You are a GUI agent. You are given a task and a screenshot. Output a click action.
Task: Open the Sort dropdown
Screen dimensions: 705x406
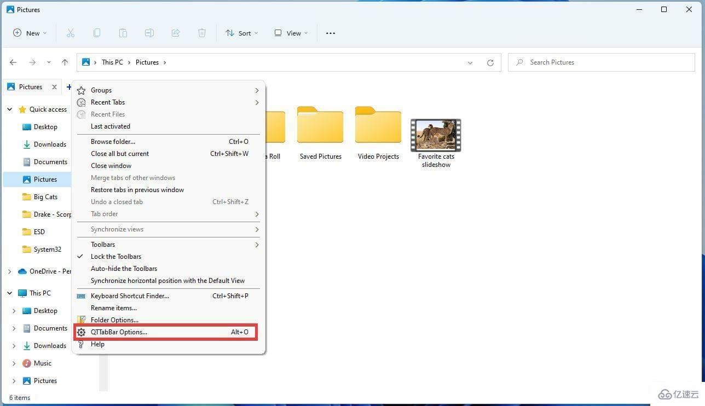[241, 33]
